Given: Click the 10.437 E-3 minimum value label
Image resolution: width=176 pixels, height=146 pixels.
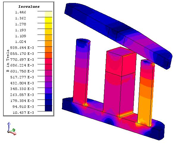Looking at the screenshot, I should tap(23, 113).
